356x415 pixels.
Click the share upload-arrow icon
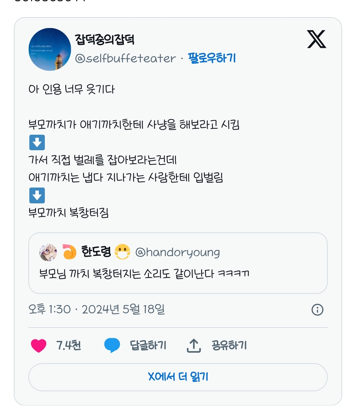point(194,345)
